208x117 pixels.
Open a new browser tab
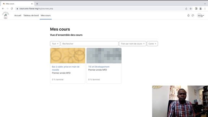click(x=37, y=4)
